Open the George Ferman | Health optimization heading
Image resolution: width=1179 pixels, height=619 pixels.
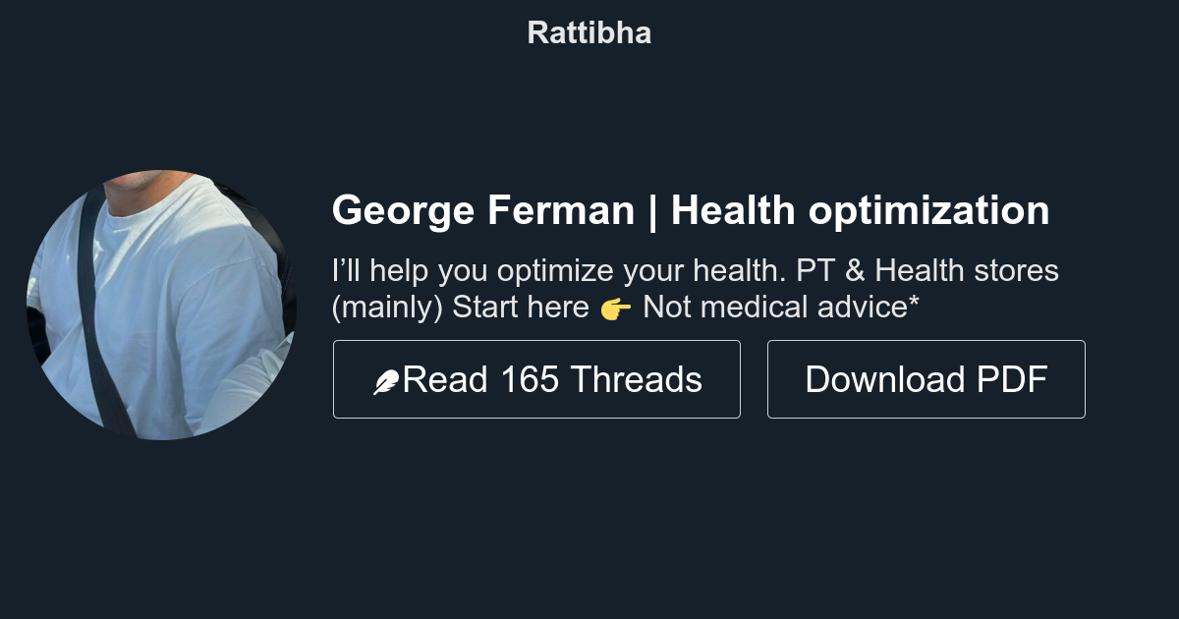point(691,209)
